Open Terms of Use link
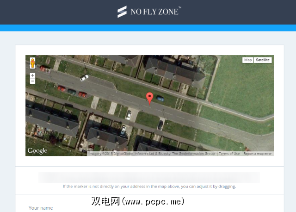The width and height of the screenshot is (296, 212). pyautogui.click(x=229, y=154)
